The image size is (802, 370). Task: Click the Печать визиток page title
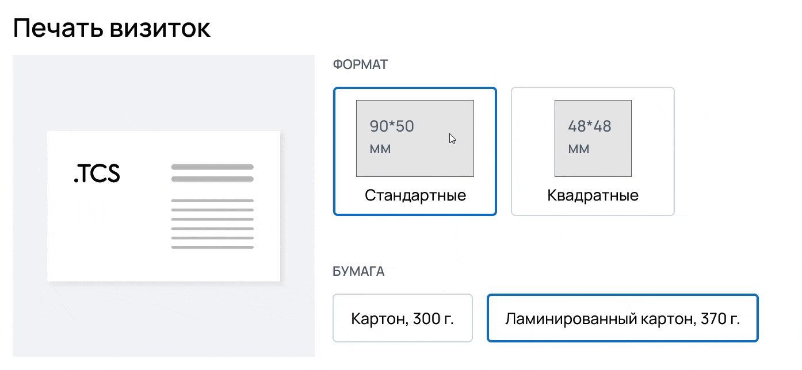coord(113,26)
